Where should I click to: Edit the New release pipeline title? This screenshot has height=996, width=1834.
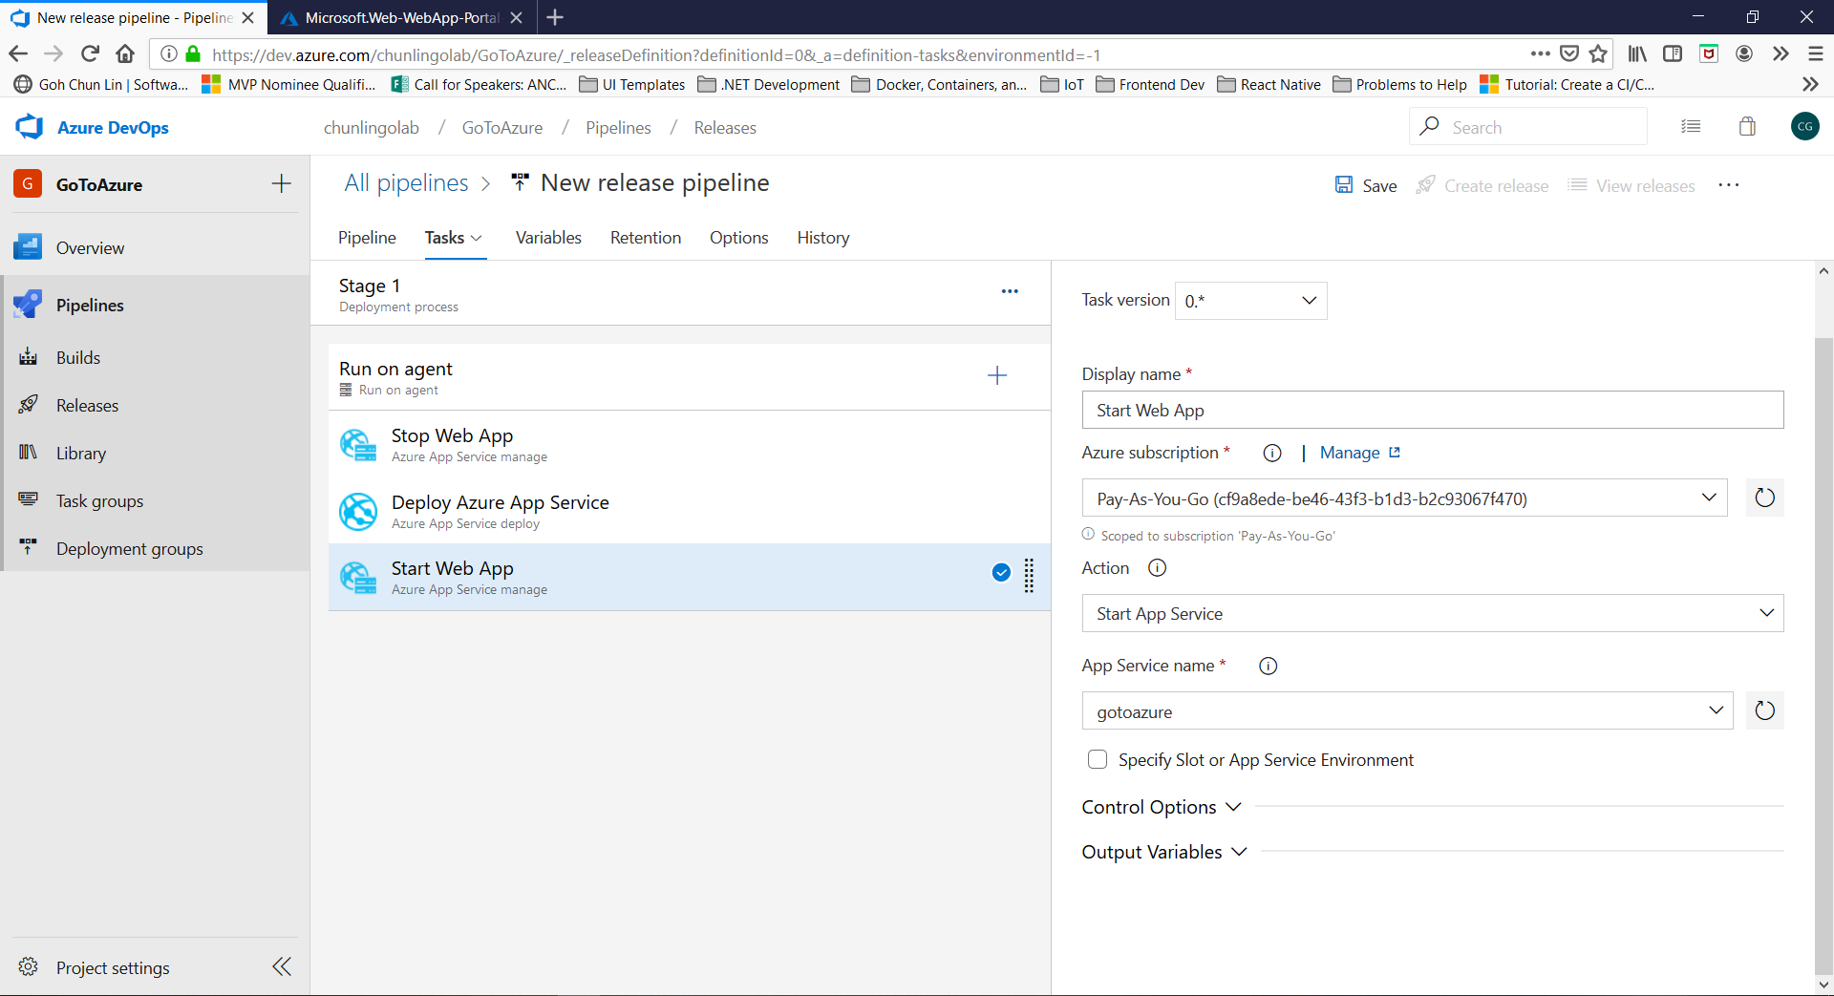pyautogui.click(x=654, y=182)
